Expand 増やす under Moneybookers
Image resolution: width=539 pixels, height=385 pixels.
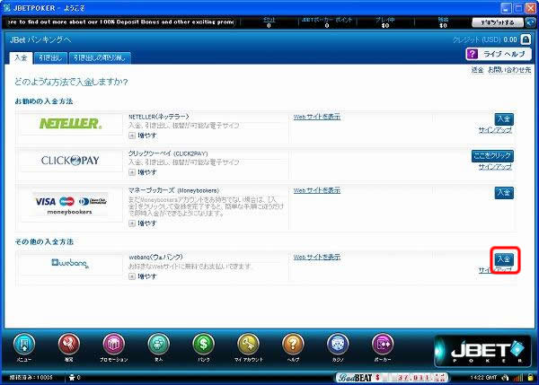[143, 223]
